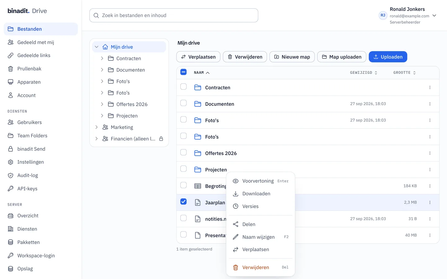Open more options for notities row

430,219
